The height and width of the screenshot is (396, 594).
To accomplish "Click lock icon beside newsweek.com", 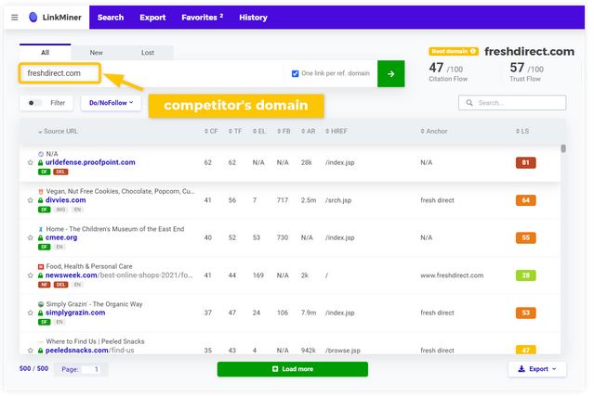I will coord(41,275).
